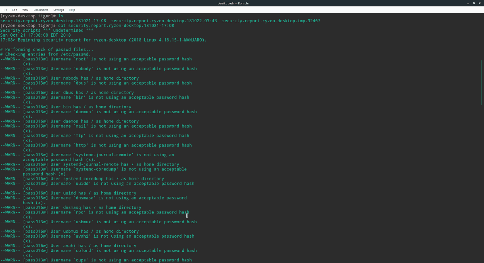
Task: Open the Help menu
Action: point(72,10)
